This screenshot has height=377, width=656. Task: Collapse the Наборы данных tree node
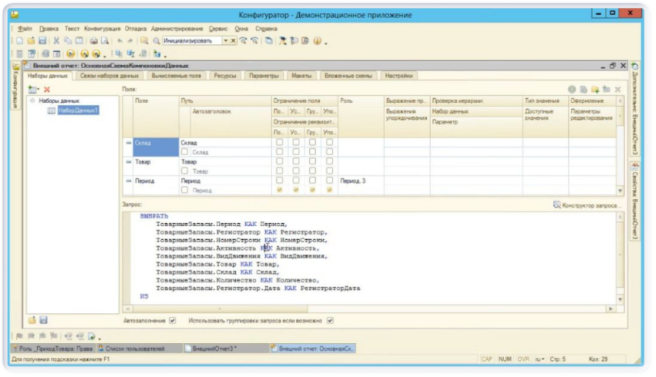click(x=32, y=101)
